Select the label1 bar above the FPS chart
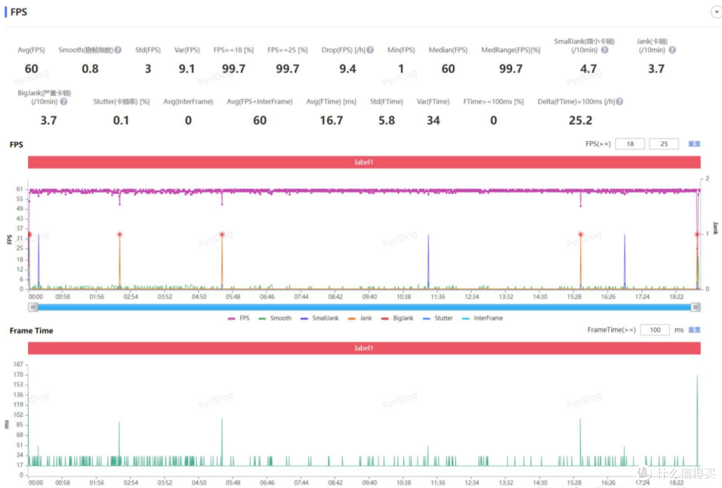The image size is (722, 488). 364,162
